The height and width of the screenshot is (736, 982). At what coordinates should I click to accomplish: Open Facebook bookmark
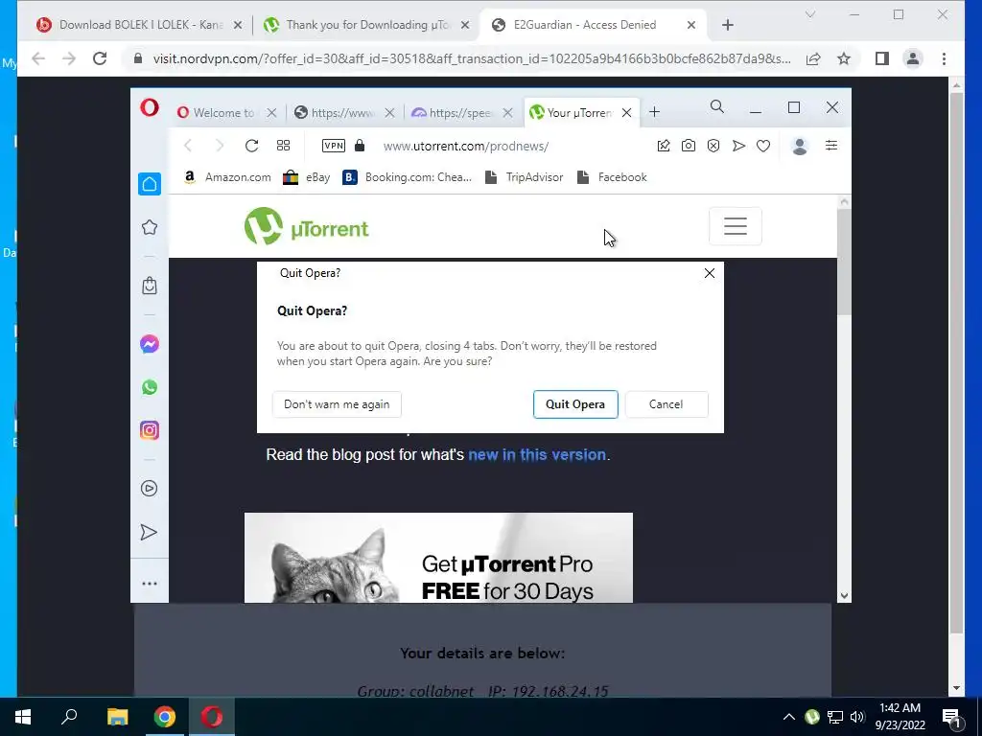(x=612, y=177)
